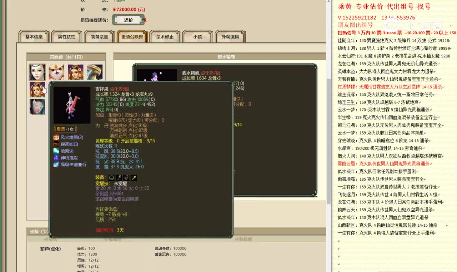Image resolution: width=457 pixels, height=272 pixels.
Task: Click the 锦绣山河 listing line
Action: tap(394, 48)
